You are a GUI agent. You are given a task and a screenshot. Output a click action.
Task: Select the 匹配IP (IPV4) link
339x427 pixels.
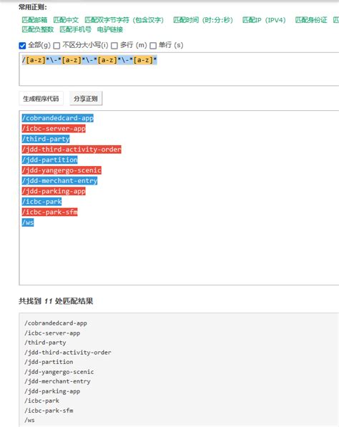[x=264, y=20]
